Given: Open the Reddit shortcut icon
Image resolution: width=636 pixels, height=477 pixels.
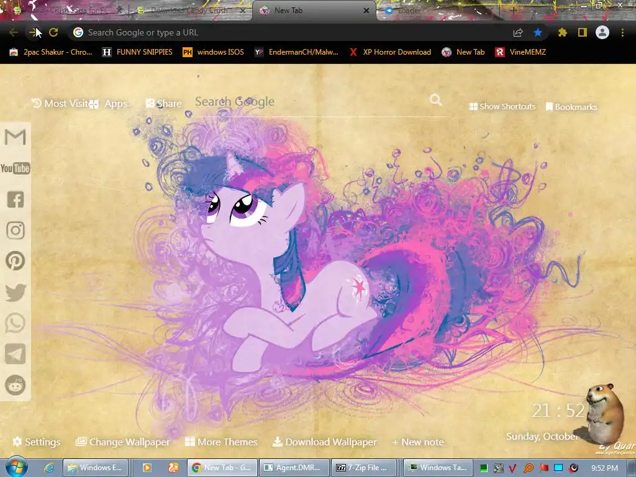Looking at the screenshot, I should (x=16, y=385).
